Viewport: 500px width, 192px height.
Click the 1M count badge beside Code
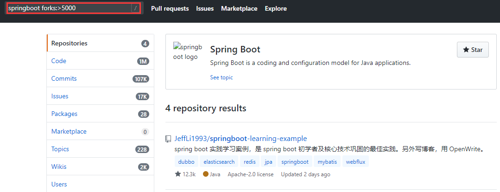pyautogui.click(x=144, y=61)
